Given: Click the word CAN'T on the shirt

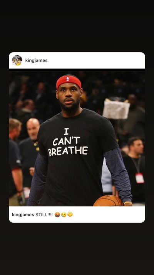Looking at the screenshot, I should click(x=66, y=141).
